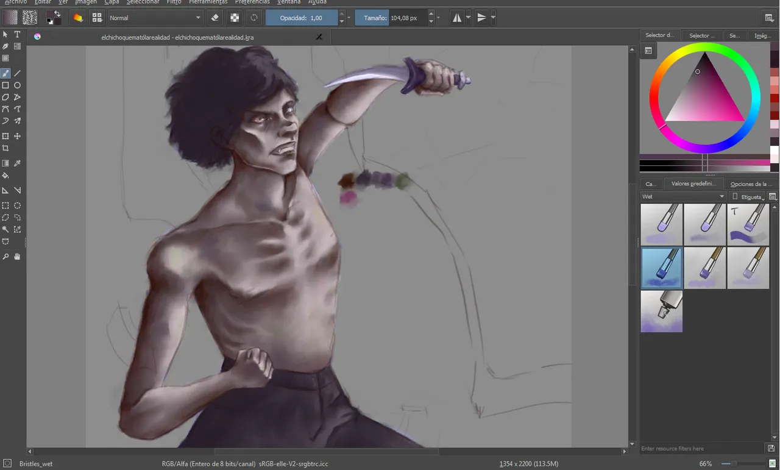Select the Bezier curve tool

pyautogui.click(x=5, y=109)
